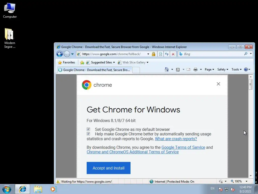258x194 pixels.
Task: Click the Forward navigation button
Action: [67, 54]
